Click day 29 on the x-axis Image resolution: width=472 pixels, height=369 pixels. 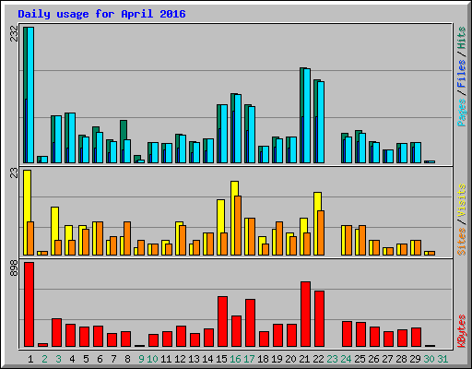(x=415, y=359)
